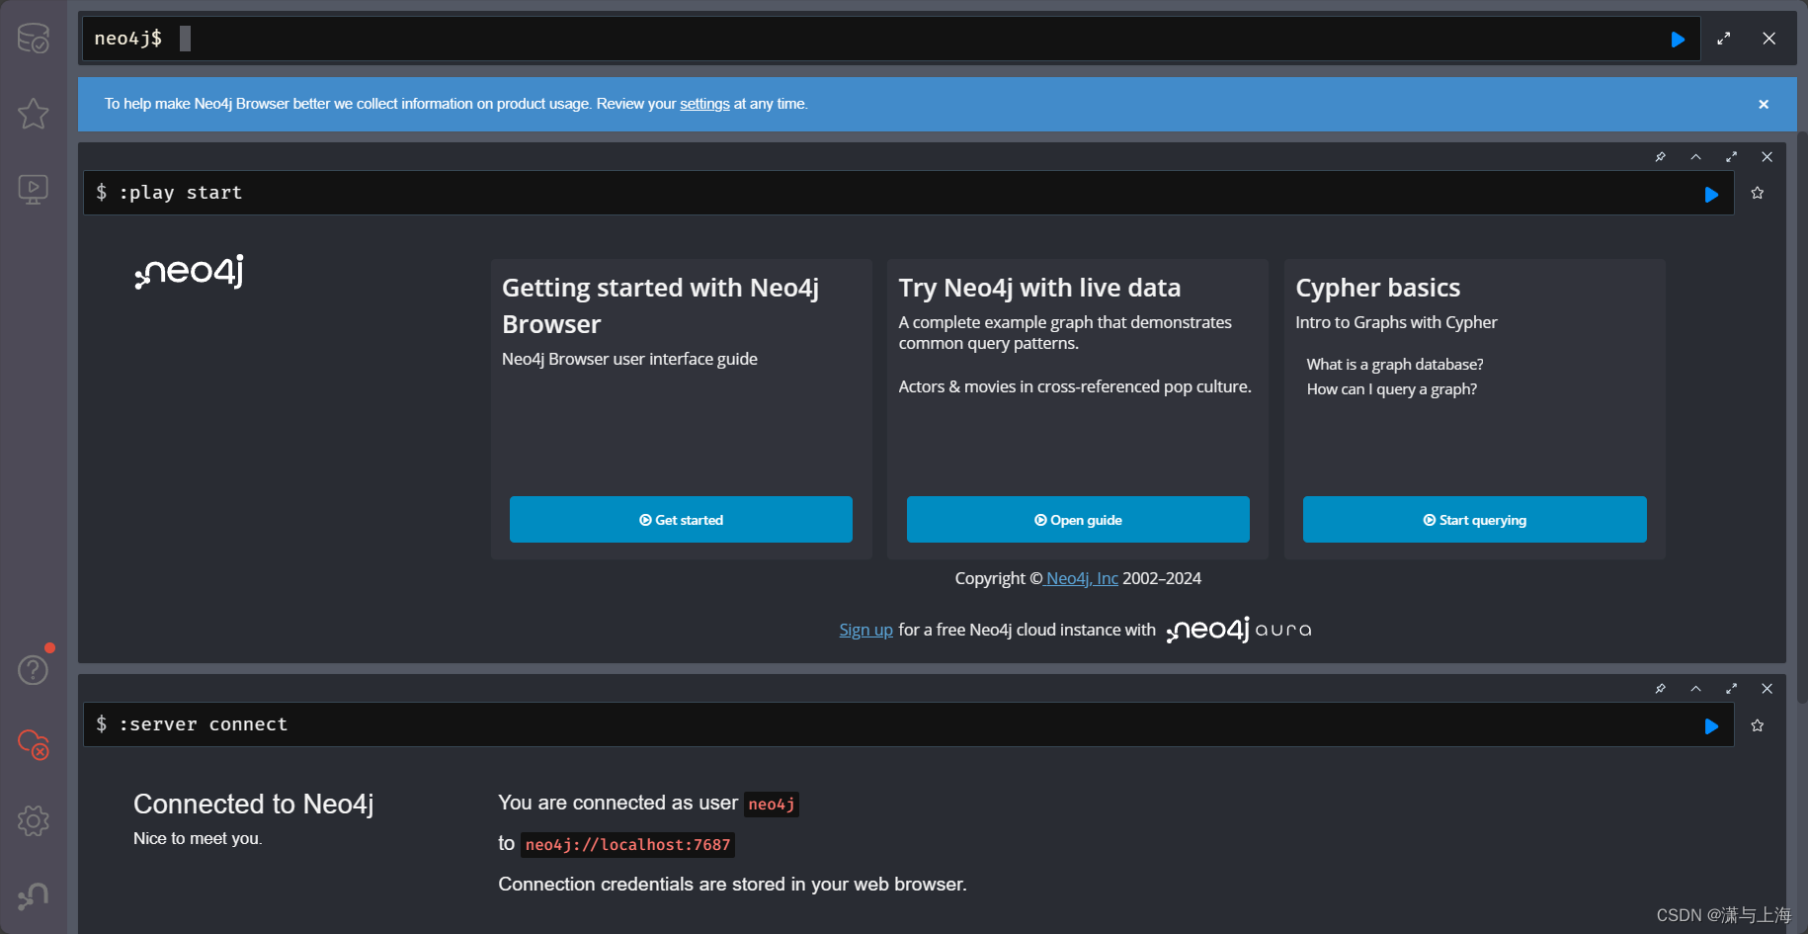Click 'What is a graph database?' text
Viewport: 1808px width, 934px height.
tap(1394, 365)
